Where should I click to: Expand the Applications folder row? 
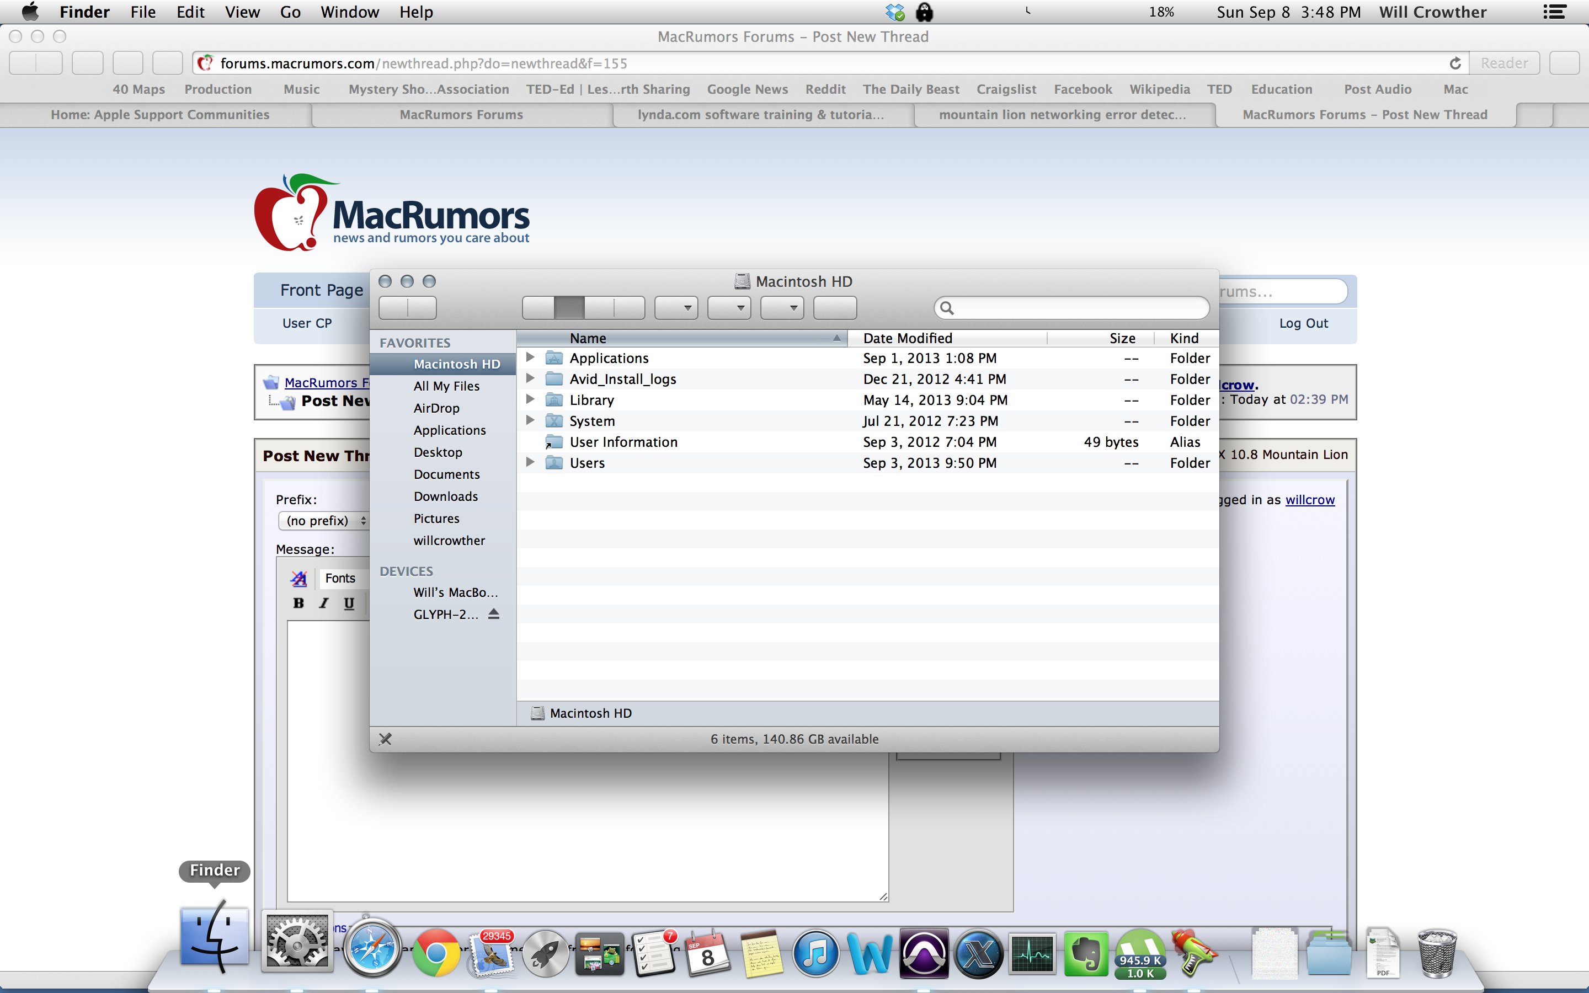pos(530,357)
